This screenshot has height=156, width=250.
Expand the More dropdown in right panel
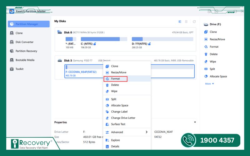(x=209, y=84)
